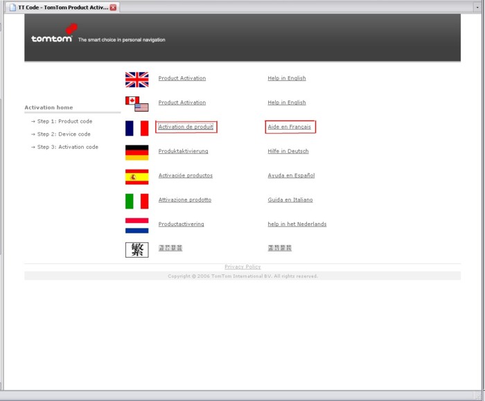Close the TT Code browser tab
The width and height of the screenshot is (485, 401).
(113, 8)
